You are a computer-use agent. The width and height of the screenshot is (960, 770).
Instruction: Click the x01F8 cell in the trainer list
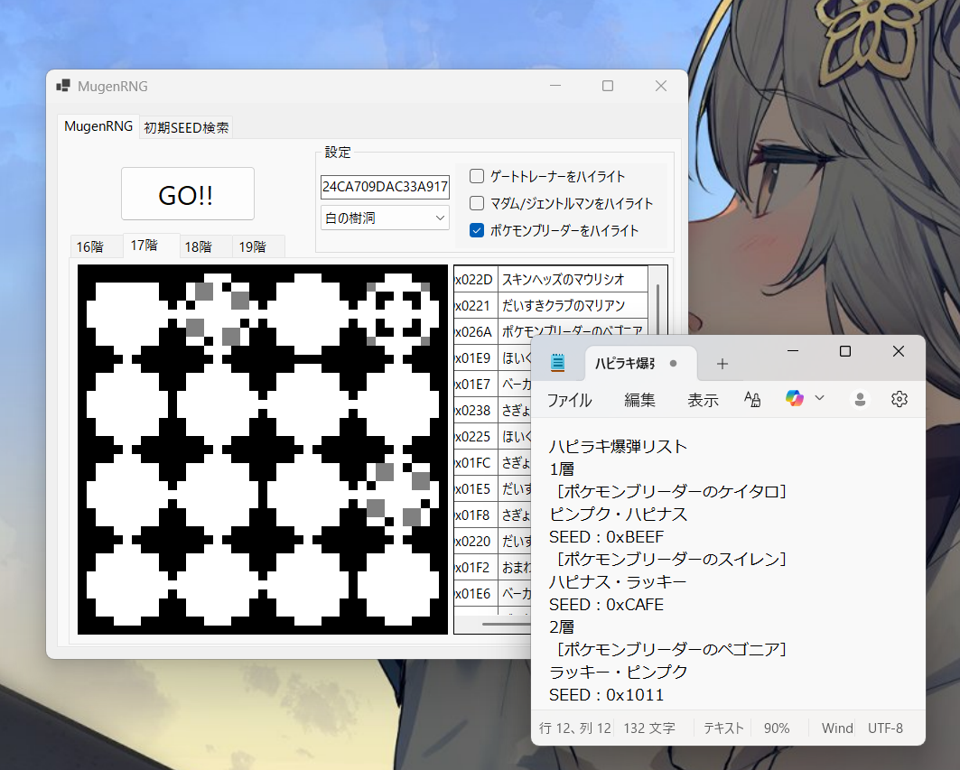(x=476, y=515)
